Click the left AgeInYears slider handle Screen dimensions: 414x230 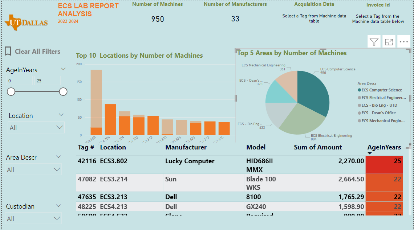(x=11, y=92)
